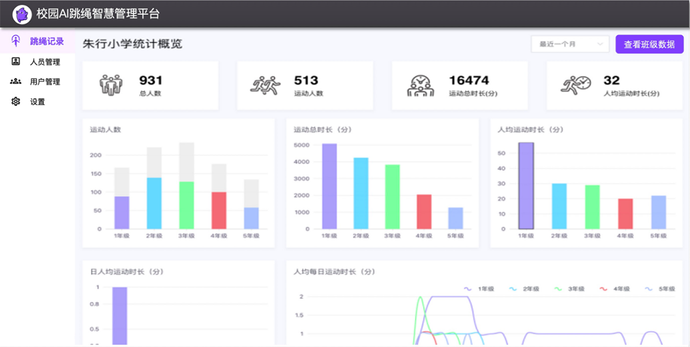Click purple bar in 日人均运动时长 chart
Viewport: 690px width, 347px height.
point(119,316)
